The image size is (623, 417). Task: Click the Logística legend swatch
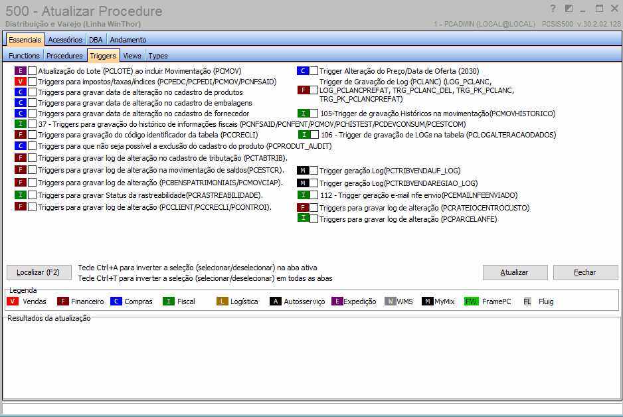[x=222, y=301]
